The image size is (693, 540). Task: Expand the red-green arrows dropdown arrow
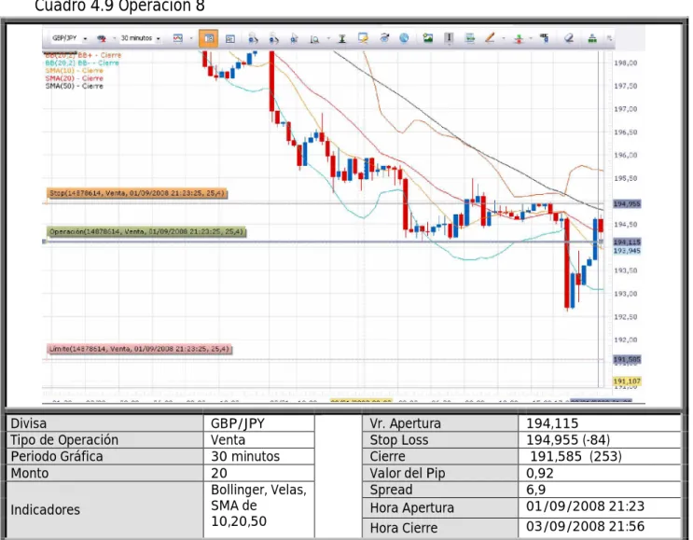531,38
